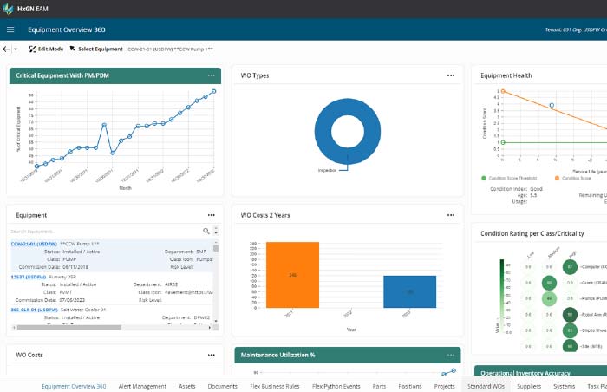Open the hamburger navigation menu
The image size is (607, 392).
[10, 29]
